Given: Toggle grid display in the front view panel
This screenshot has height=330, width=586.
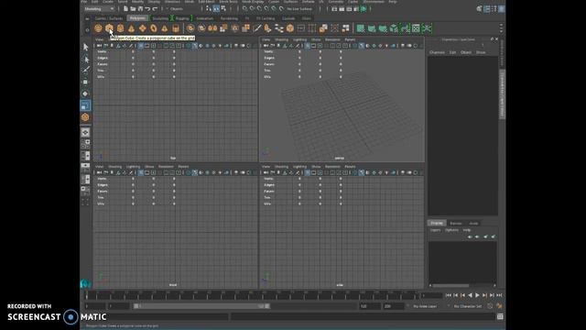Looking at the screenshot, I should (x=141, y=172).
